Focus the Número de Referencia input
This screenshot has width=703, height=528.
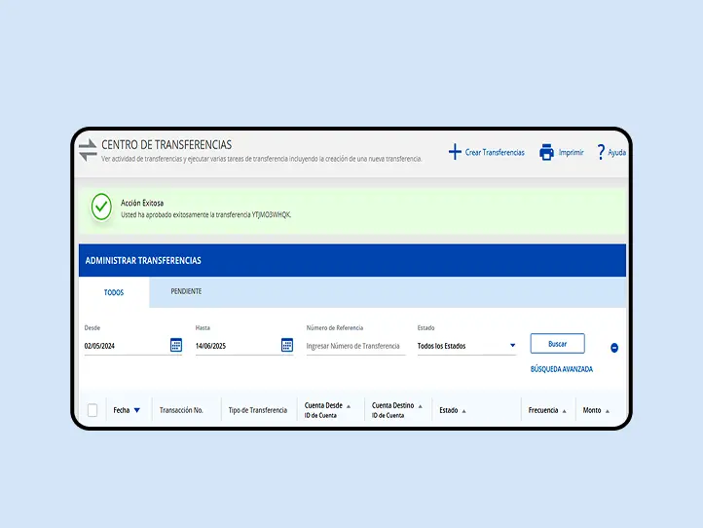pos(355,346)
